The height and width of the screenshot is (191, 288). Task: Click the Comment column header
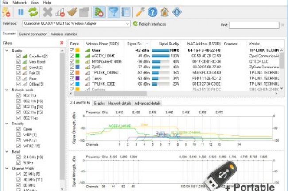231,44
